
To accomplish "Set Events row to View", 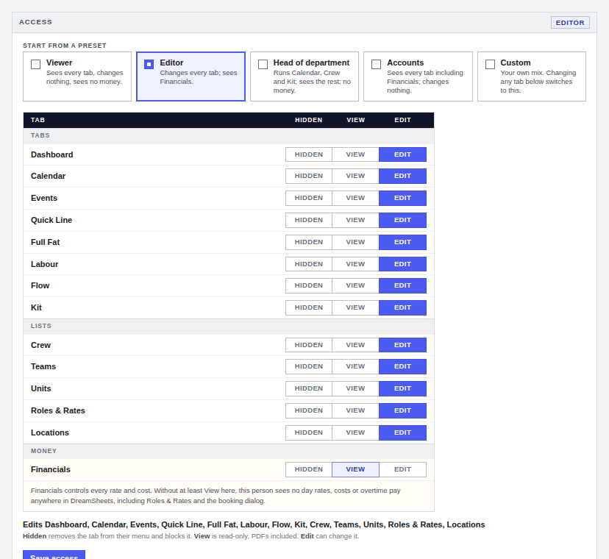I will [x=355, y=198].
